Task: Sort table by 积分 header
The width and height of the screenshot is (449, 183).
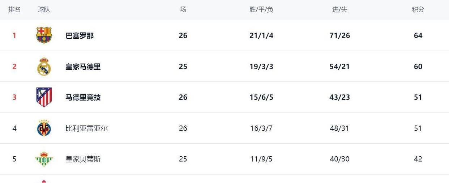Action: click(418, 10)
